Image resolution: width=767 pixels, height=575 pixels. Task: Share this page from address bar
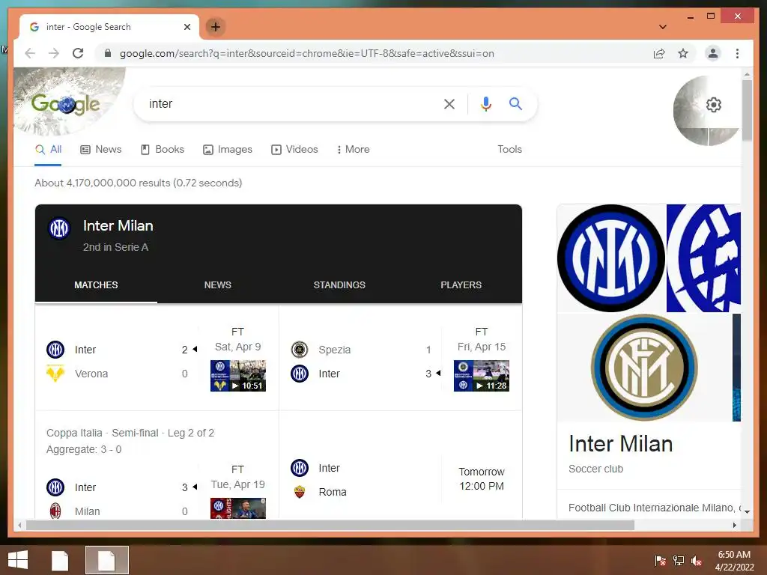(x=659, y=53)
